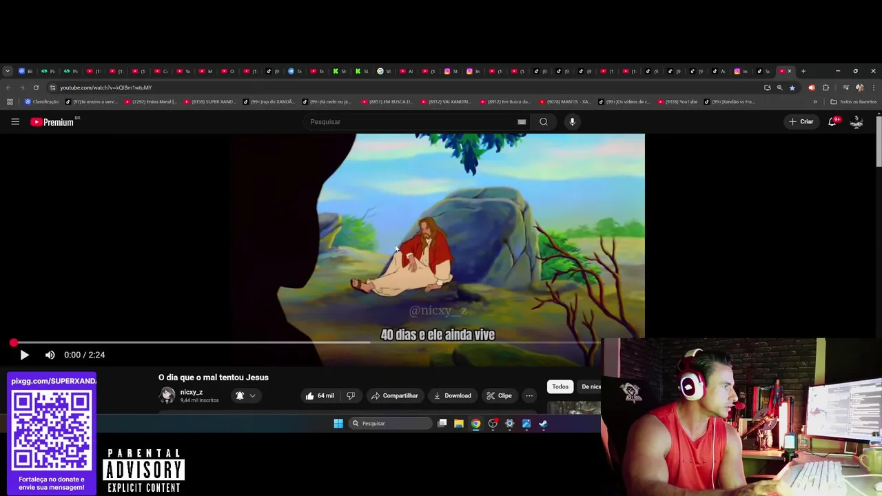
Task: Open the '(9338) YouTube' bookmark
Action: [678, 102]
